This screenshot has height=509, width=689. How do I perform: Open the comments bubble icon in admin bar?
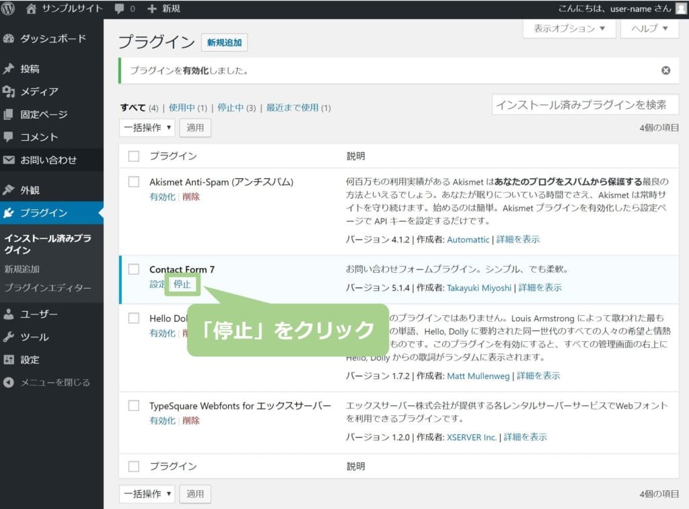pyautogui.click(x=119, y=9)
